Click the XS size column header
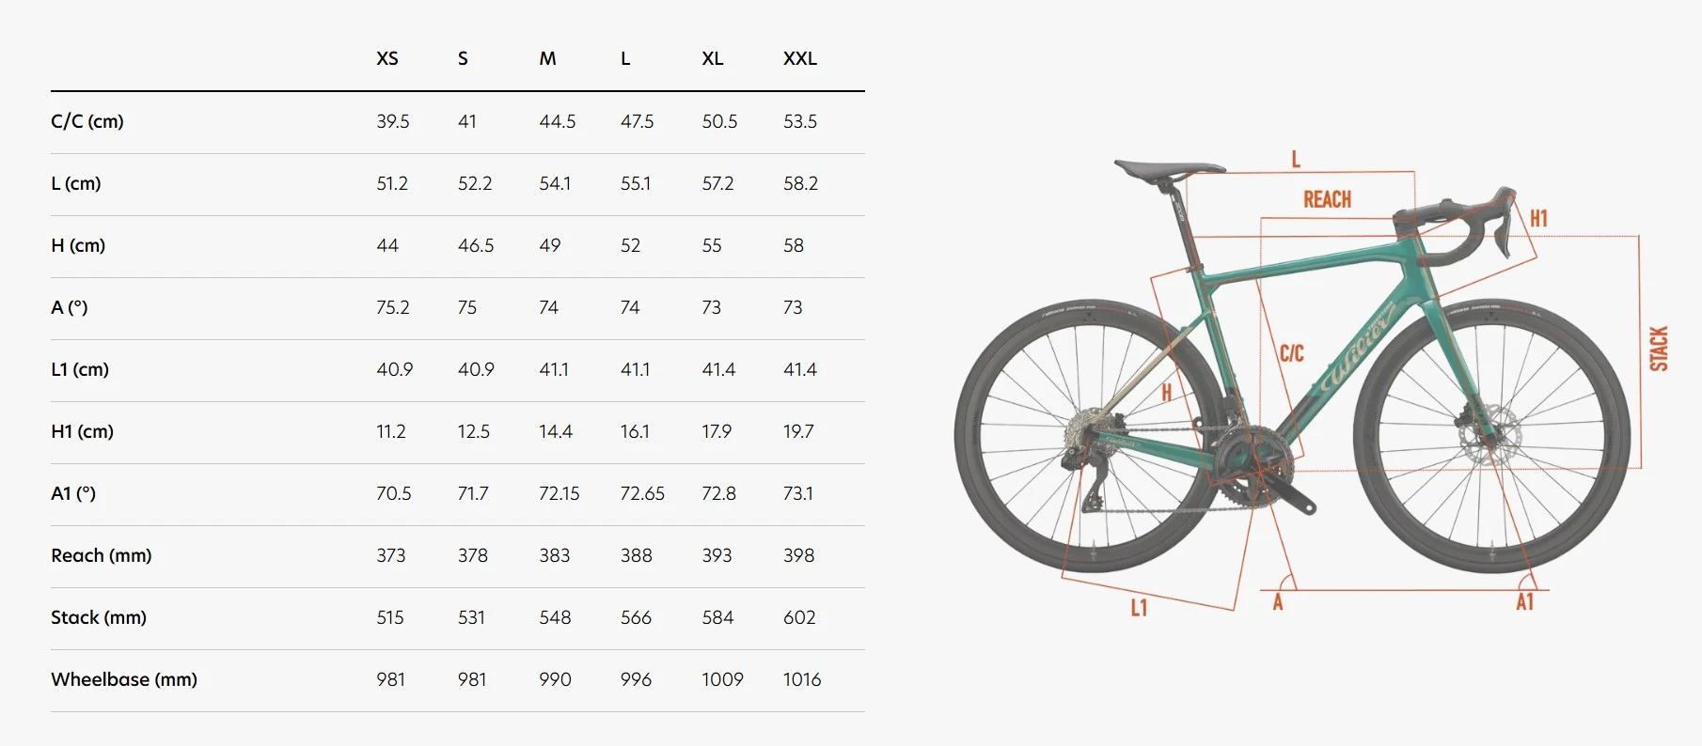Viewport: 1702px width, 746px height. coord(387,58)
